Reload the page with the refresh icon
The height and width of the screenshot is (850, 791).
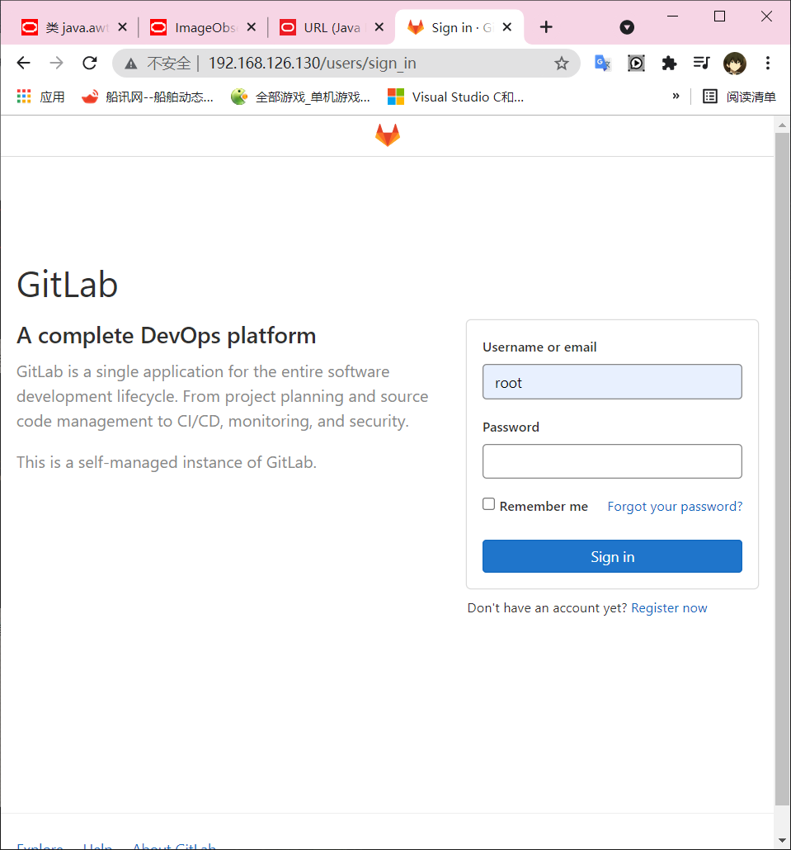(90, 64)
